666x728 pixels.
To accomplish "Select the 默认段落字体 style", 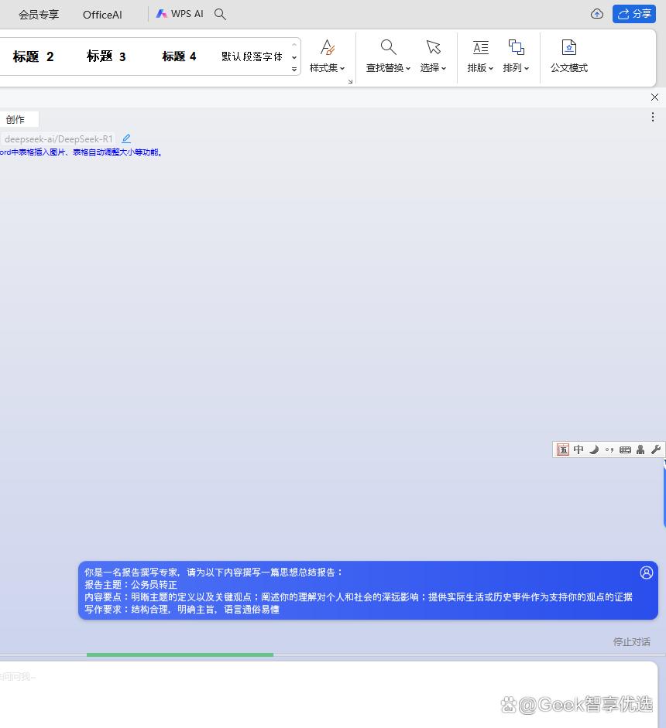I will pyautogui.click(x=252, y=56).
